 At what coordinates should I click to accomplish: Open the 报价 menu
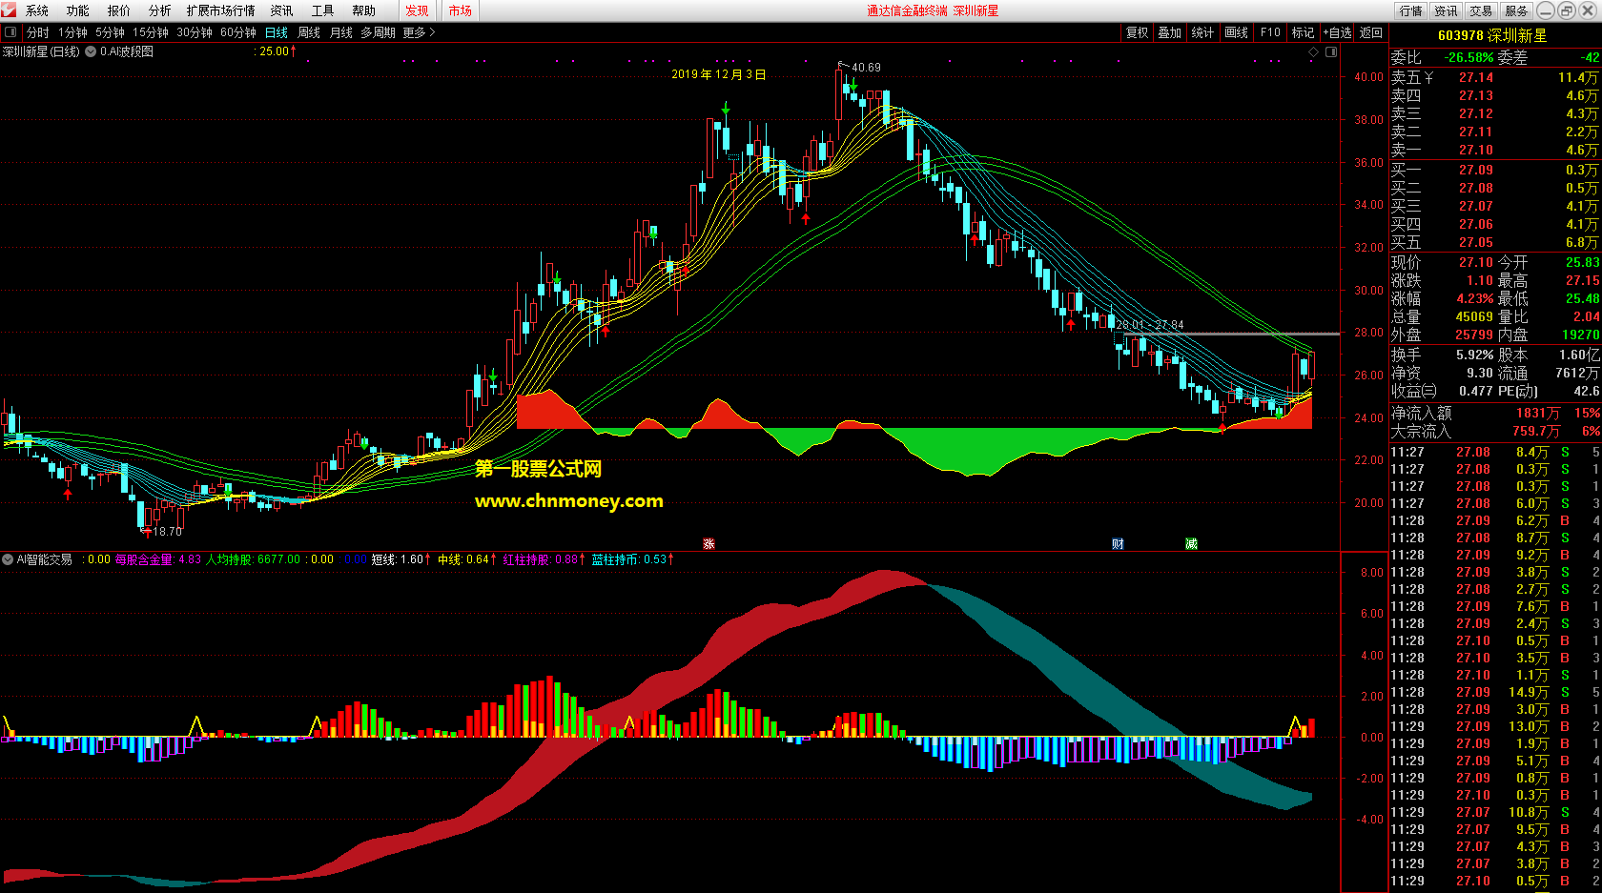pos(119,10)
